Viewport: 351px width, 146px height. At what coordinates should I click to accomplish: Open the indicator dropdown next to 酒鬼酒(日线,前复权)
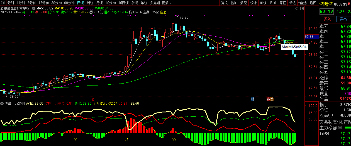tap(34, 8)
